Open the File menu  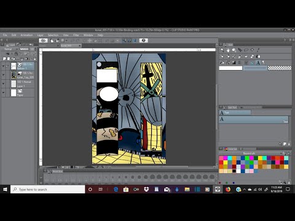5,35
